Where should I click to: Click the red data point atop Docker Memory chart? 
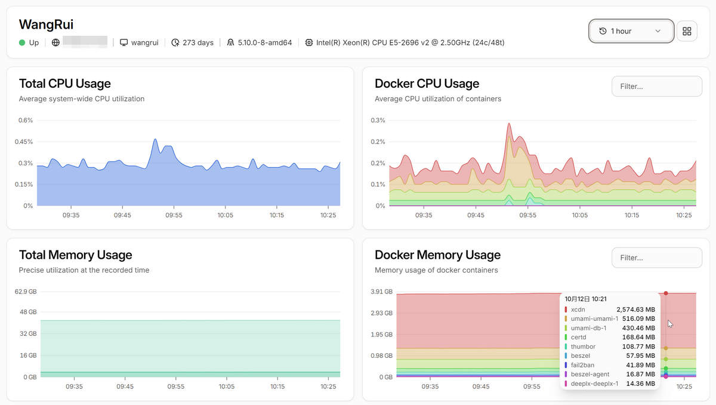(666, 293)
